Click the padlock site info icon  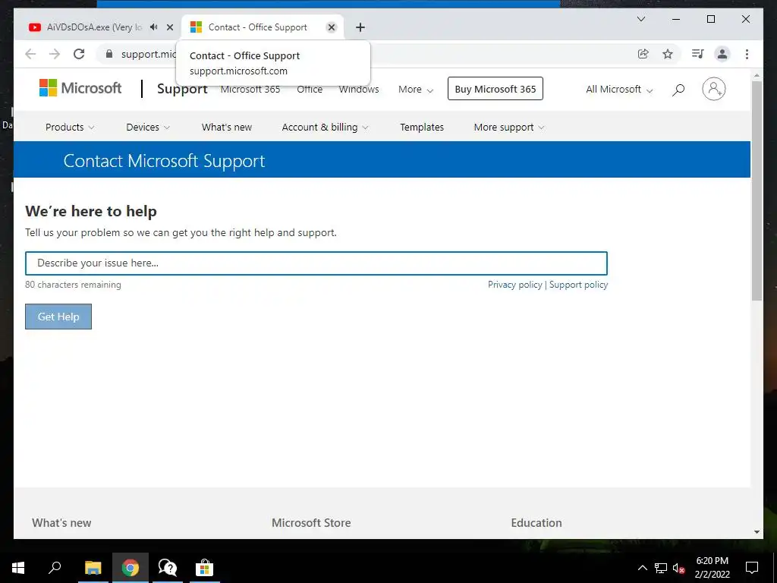(x=109, y=54)
